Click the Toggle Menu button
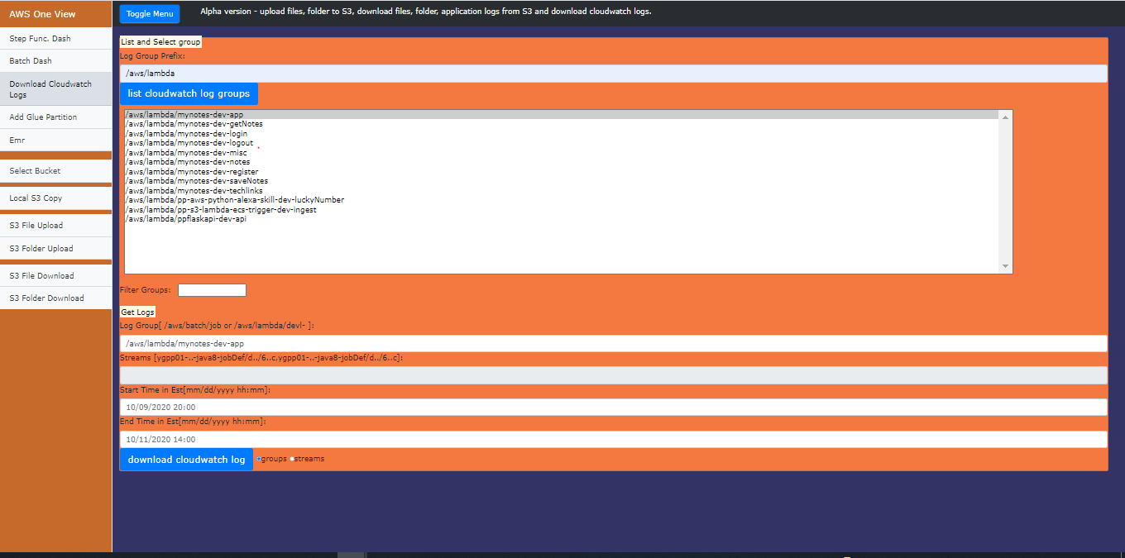 point(149,13)
